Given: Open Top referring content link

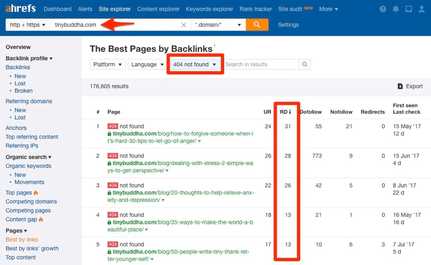Looking at the screenshot, I should [x=32, y=137].
